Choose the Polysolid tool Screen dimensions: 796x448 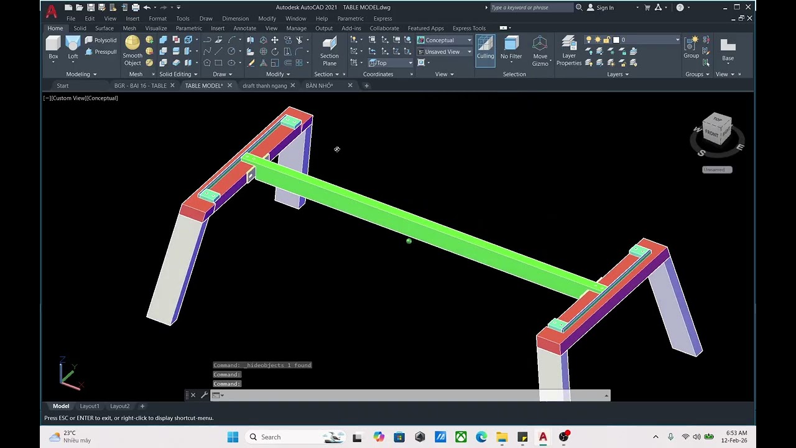pos(101,40)
